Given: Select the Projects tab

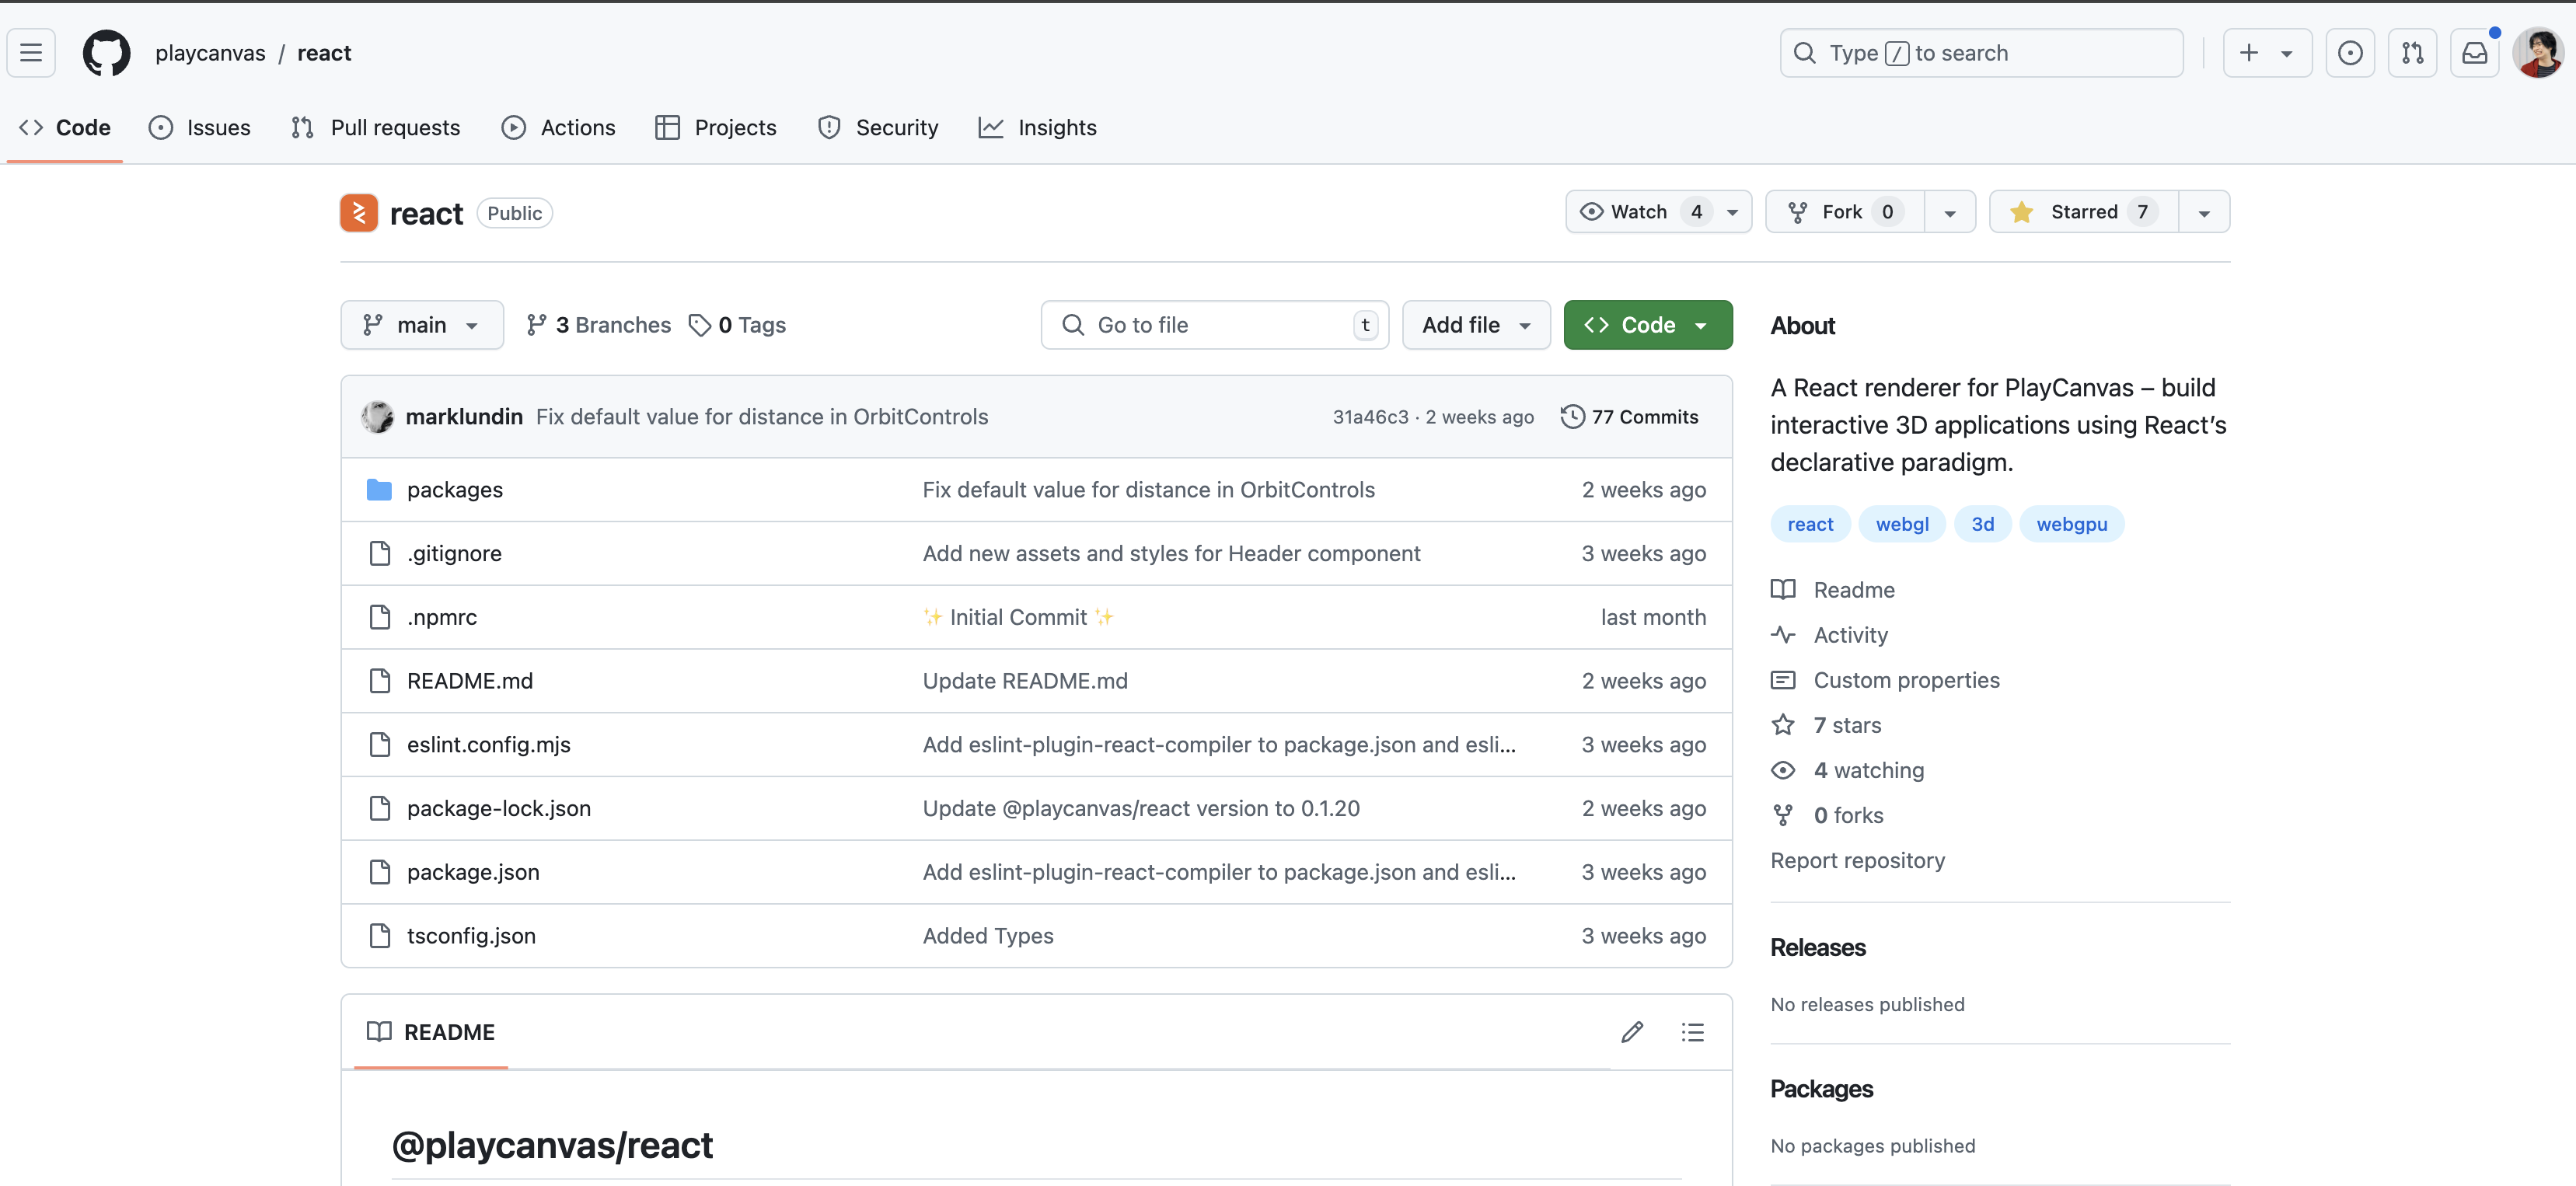Looking at the screenshot, I should (735, 127).
